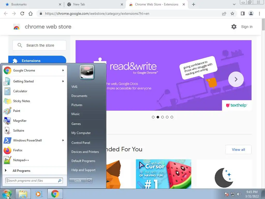Open Custom Cursor extension thumbnail
Image resolution: width=265 pixels, height=199 pixels.
point(164,174)
